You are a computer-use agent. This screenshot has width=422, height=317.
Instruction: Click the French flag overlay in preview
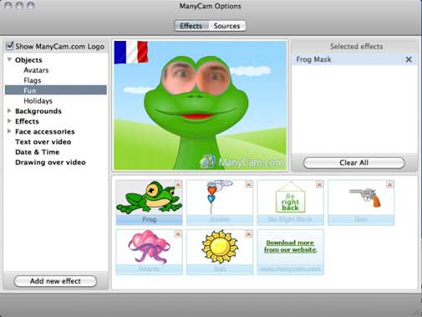[131, 52]
